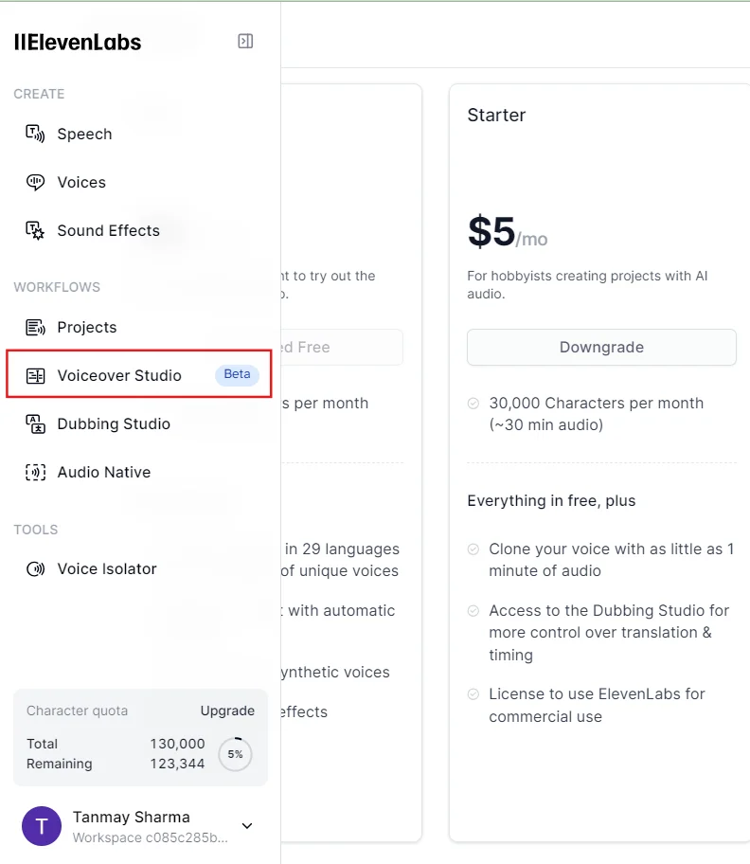Select the Audio Native icon

tap(35, 472)
